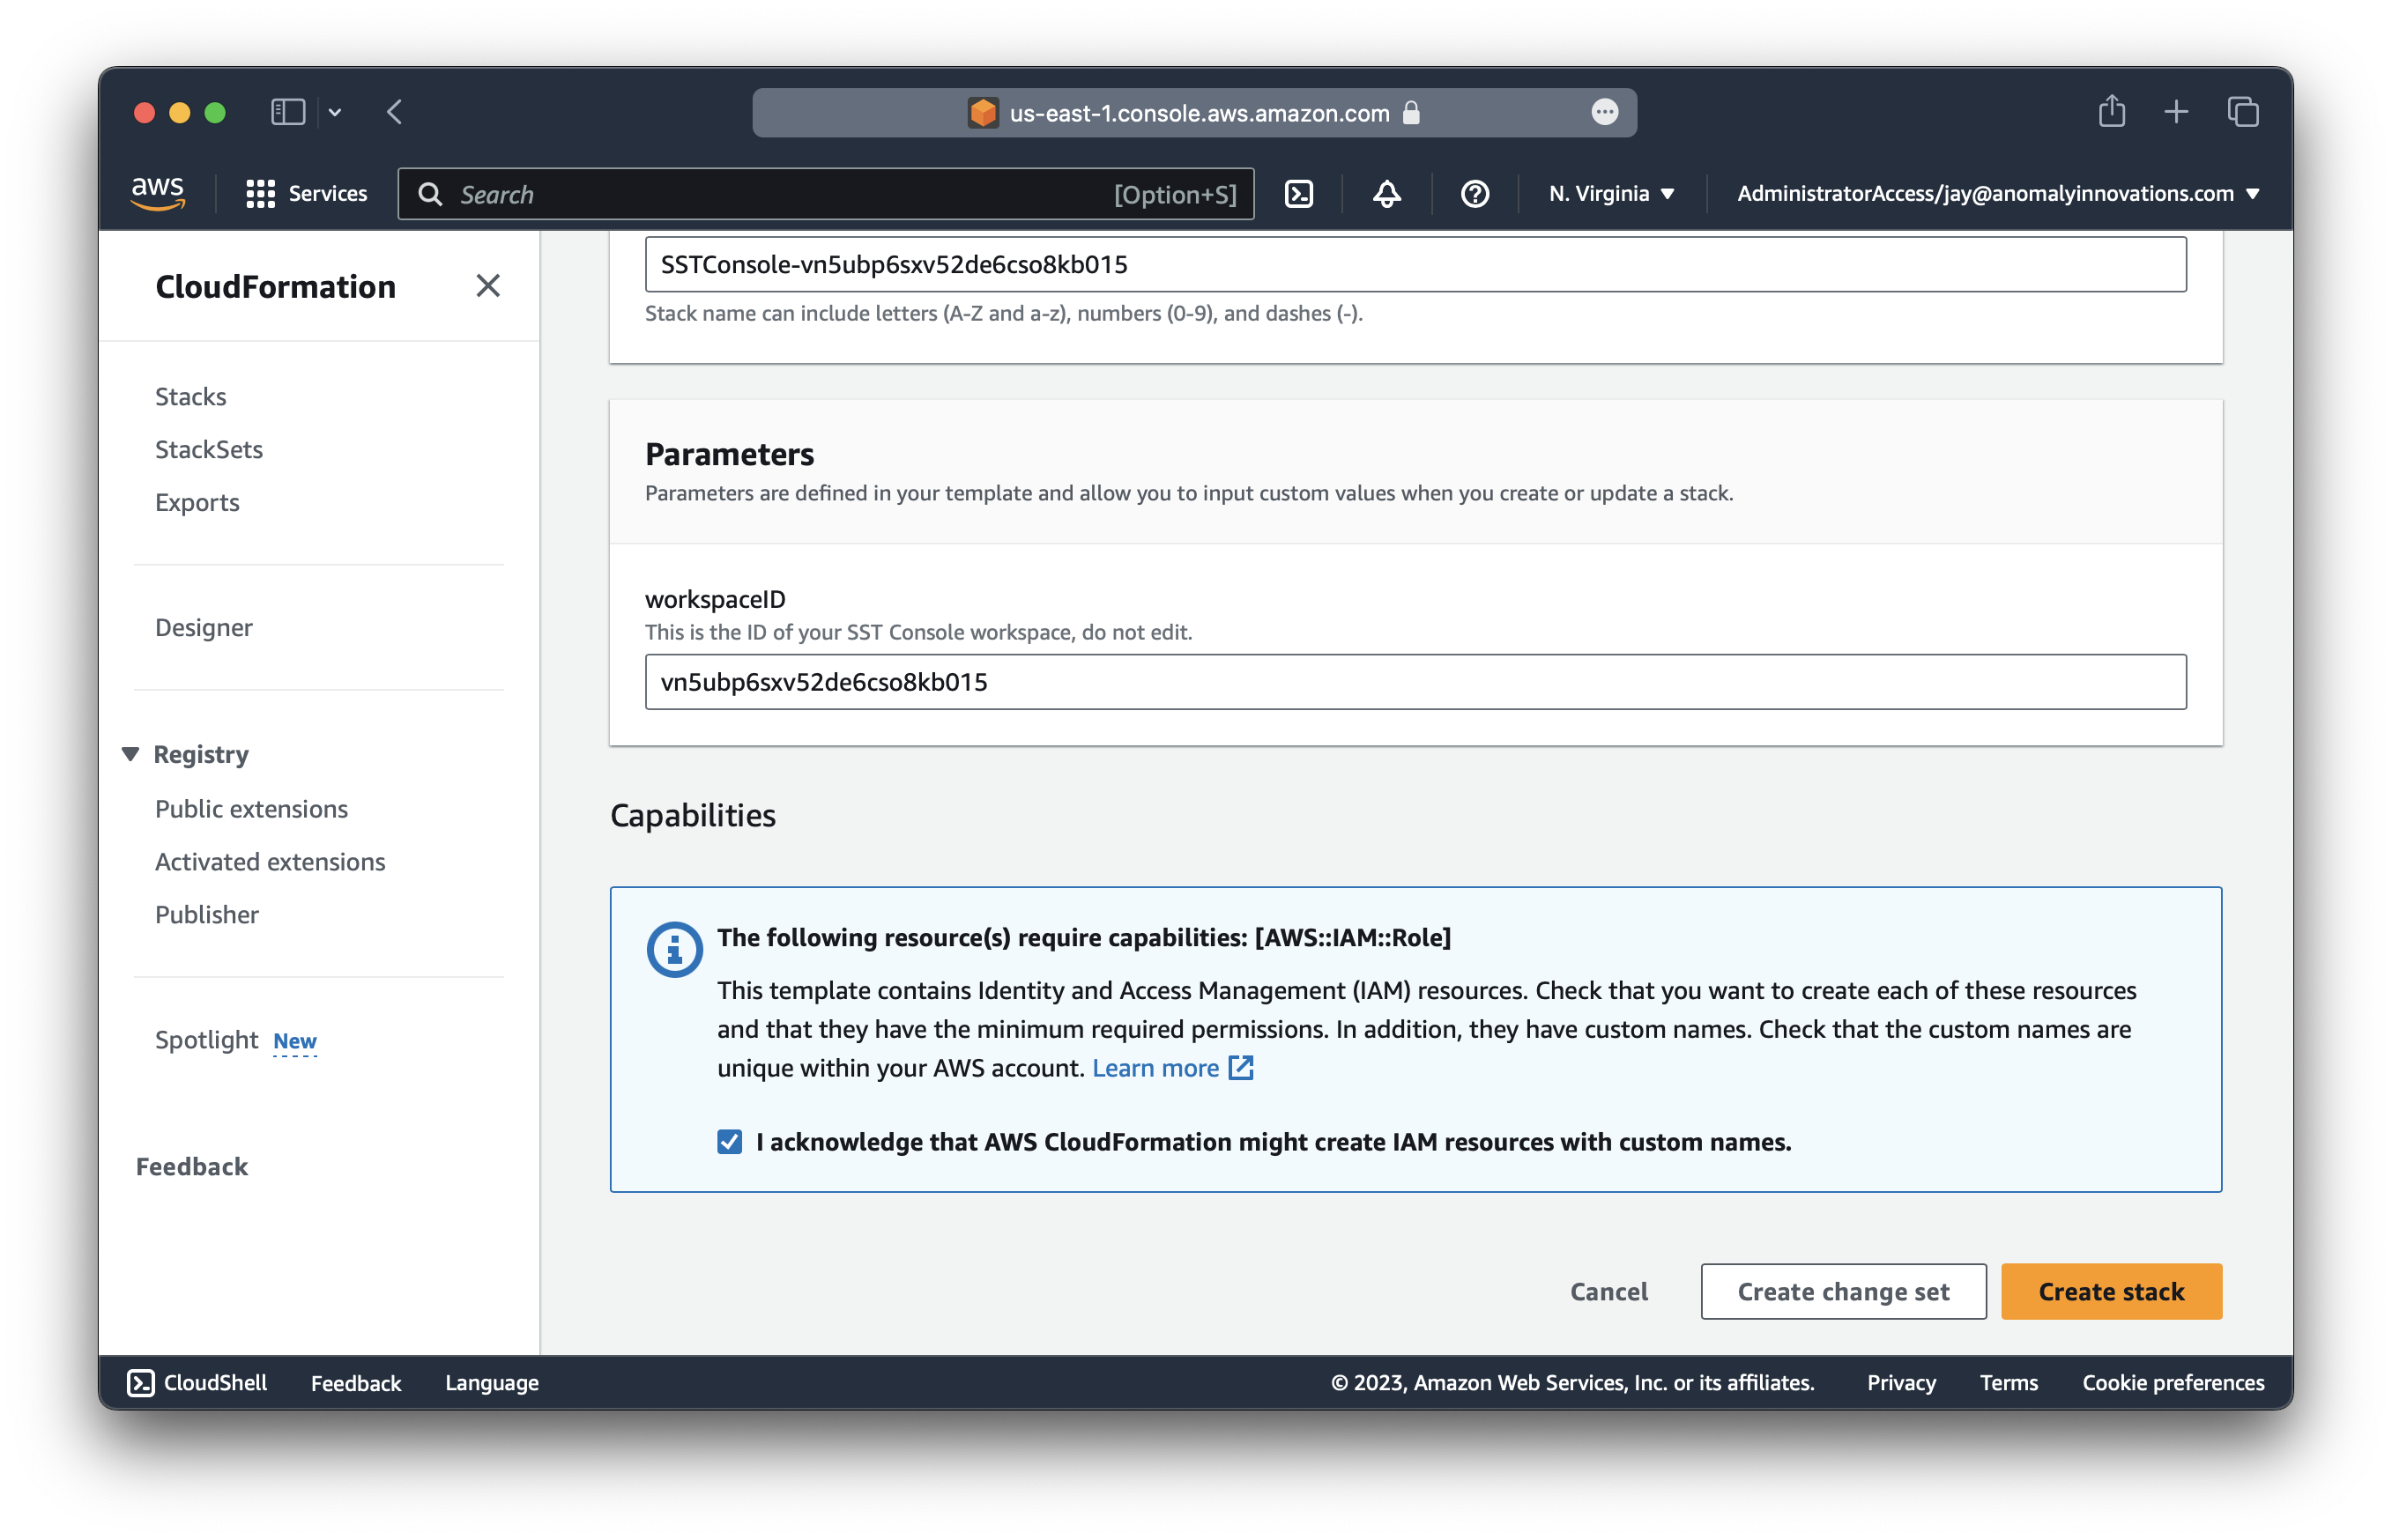This screenshot has width=2392, height=1540.
Task: Navigate back using the browser back arrow
Action: click(x=393, y=112)
